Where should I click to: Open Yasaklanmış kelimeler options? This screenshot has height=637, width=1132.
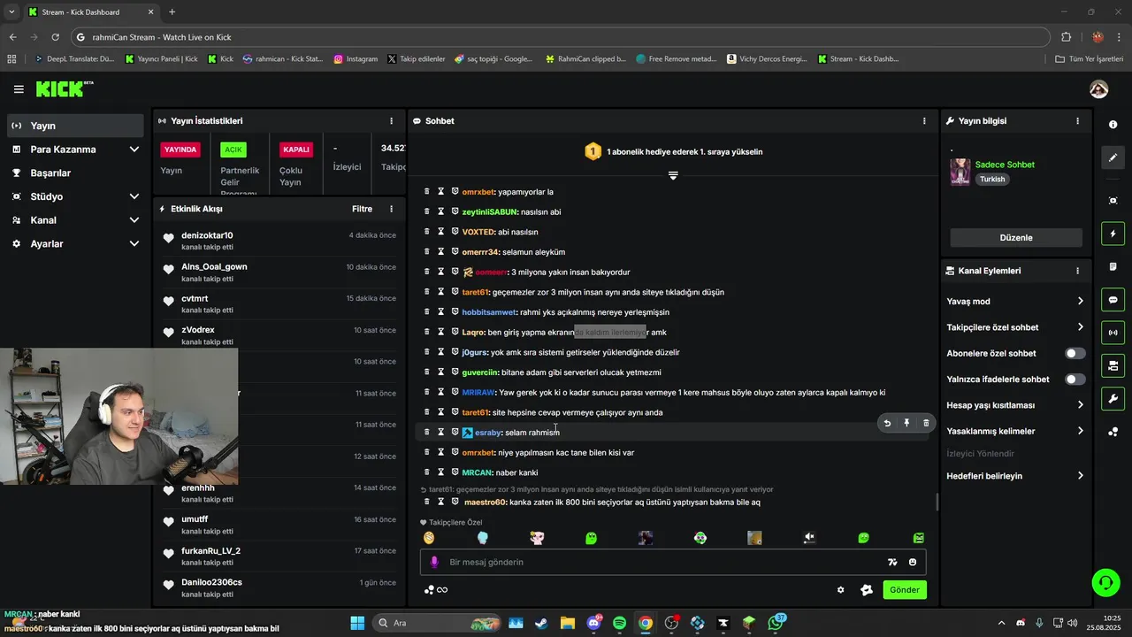click(1015, 431)
